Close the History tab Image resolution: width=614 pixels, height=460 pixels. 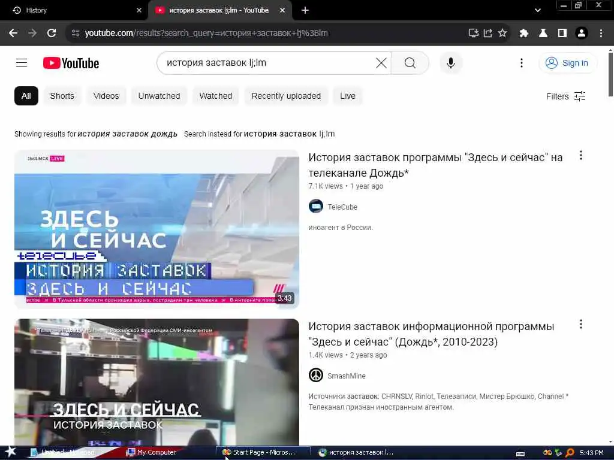[139, 11]
